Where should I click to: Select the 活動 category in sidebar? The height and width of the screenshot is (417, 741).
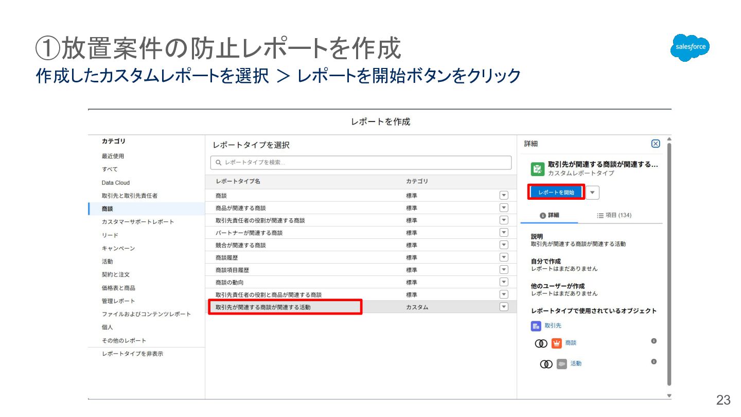click(107, 262)
